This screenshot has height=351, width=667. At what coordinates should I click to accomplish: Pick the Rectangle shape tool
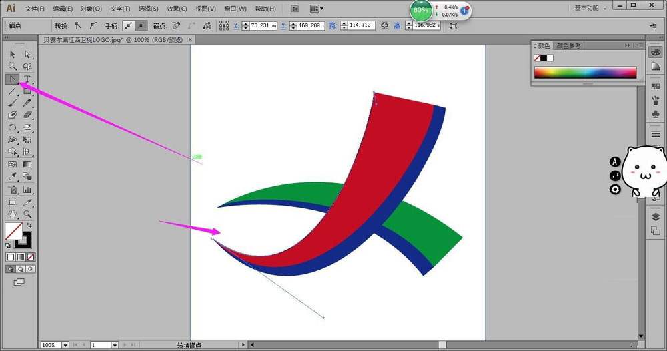pyautogui.click(x=27, y=91)
